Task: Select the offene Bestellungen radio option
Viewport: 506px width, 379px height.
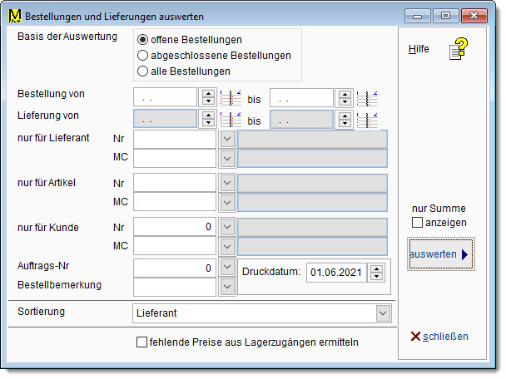Action: (x=143, y=40)
